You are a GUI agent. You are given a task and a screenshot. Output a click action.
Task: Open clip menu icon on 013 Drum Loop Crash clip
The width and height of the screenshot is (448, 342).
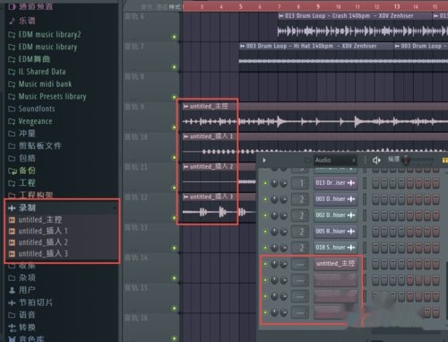[x=281, y=16]
